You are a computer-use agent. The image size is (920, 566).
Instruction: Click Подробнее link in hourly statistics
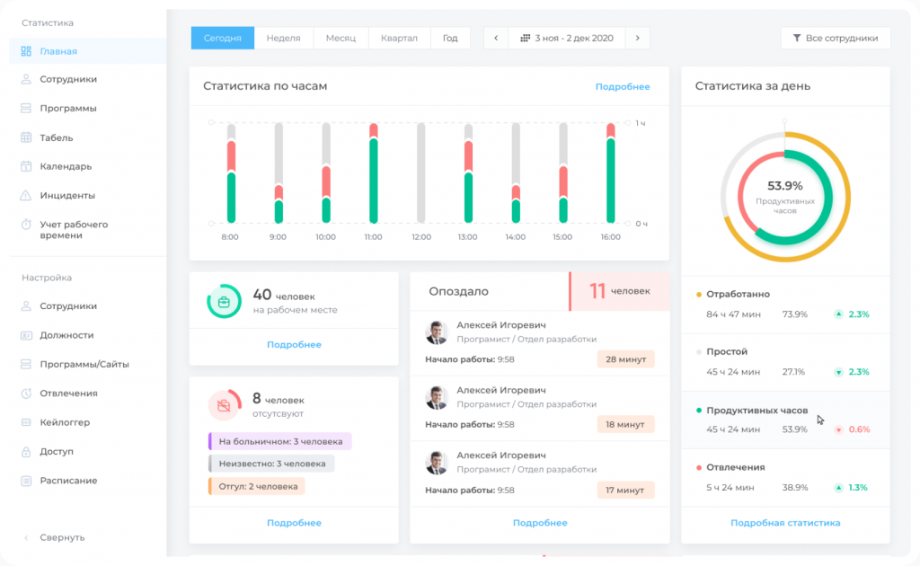coord(622,87)
